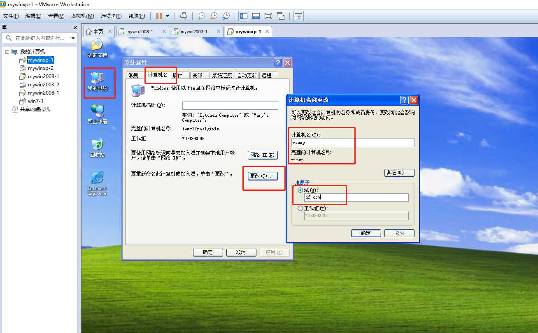The height and width of the screenshot is (333, 538).
Task: Close the mywin2008-1 tab
Action: (x=164, y=31)
